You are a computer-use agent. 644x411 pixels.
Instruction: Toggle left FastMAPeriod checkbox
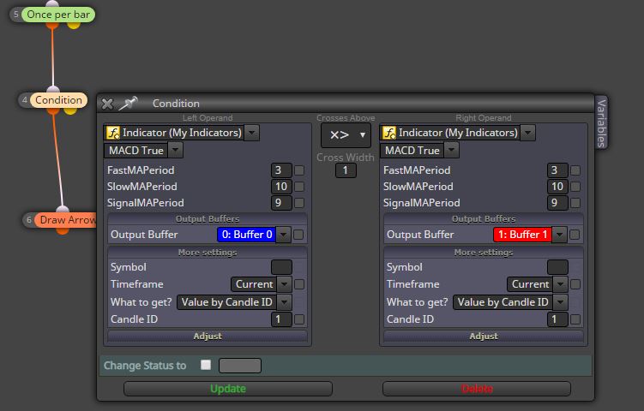point(299,170)
